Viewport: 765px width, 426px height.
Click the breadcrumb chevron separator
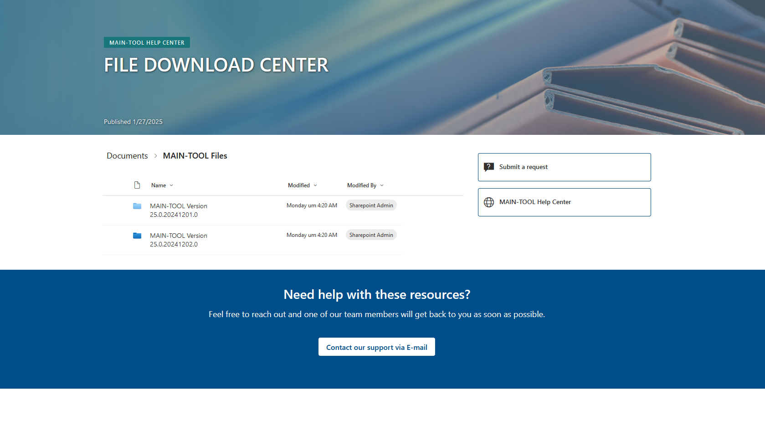(155, 156)
